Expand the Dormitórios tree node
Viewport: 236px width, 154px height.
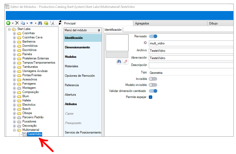coord(14,46)
